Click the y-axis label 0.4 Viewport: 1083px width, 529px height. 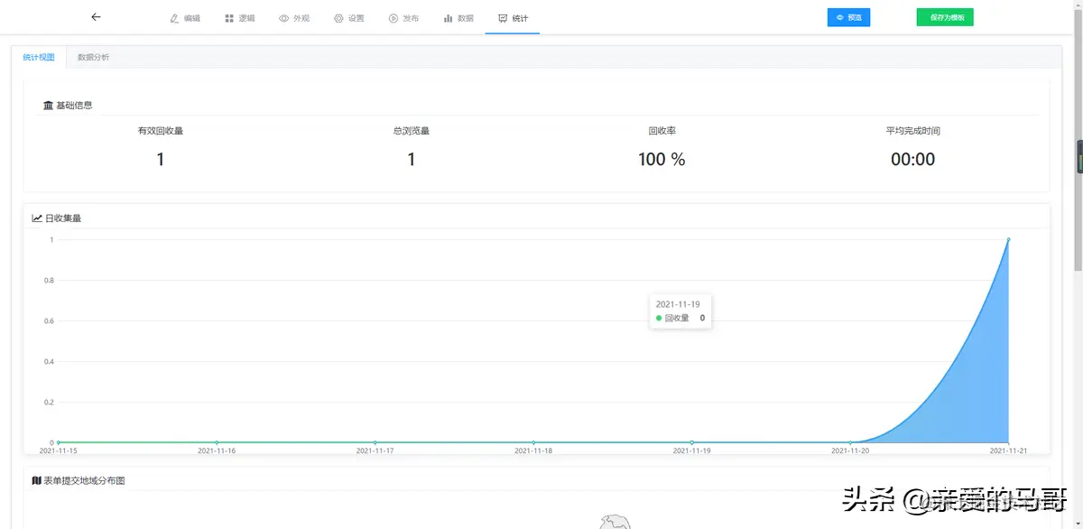[48, 361]
